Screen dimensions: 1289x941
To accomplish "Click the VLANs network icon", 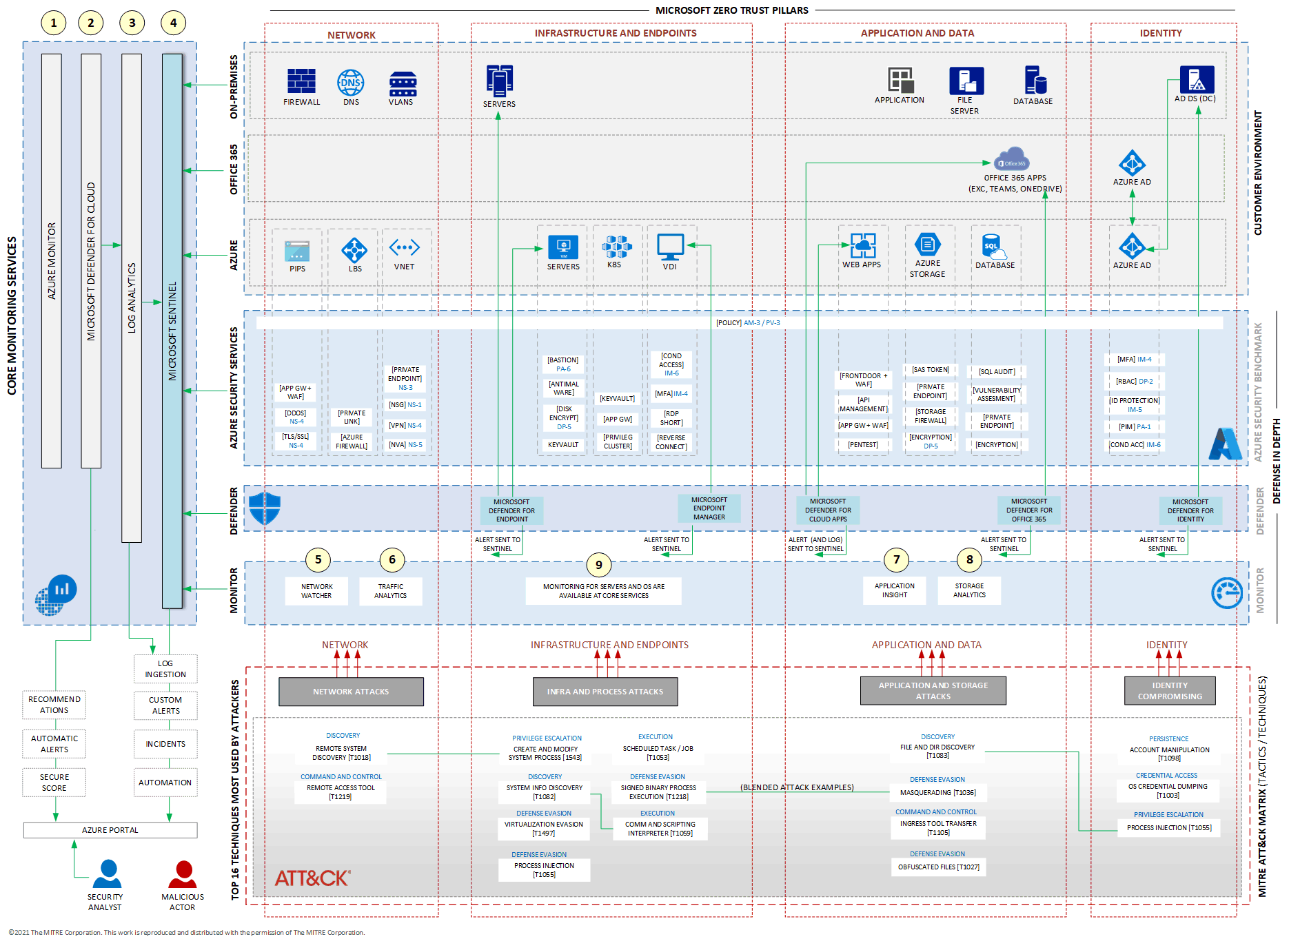I will pyautogui.click(x=403, y=83).
